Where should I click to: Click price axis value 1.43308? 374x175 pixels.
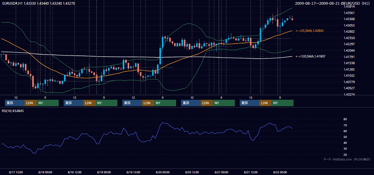(349, 19)
